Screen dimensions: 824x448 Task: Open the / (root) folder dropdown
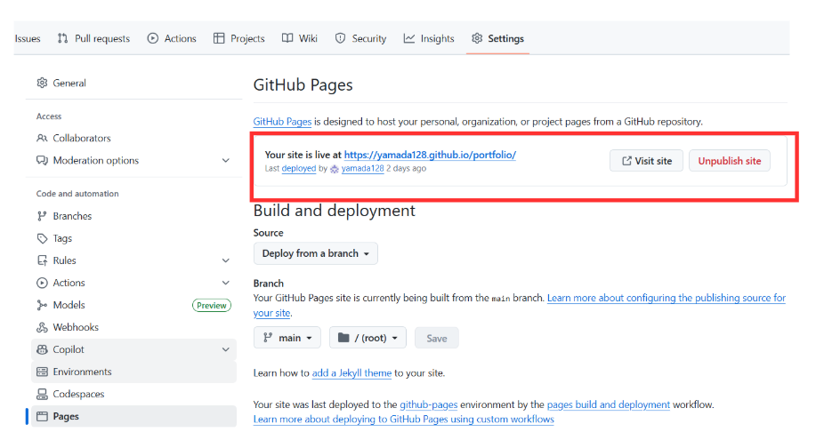click(368, 338)
